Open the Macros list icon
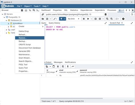The width and height of the screenshot is (135, 105). click(x=117, y=19)
